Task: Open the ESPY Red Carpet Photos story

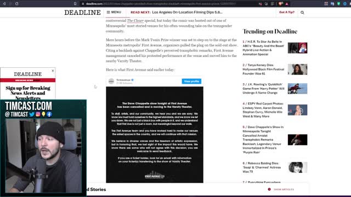Action: [263, 110]
